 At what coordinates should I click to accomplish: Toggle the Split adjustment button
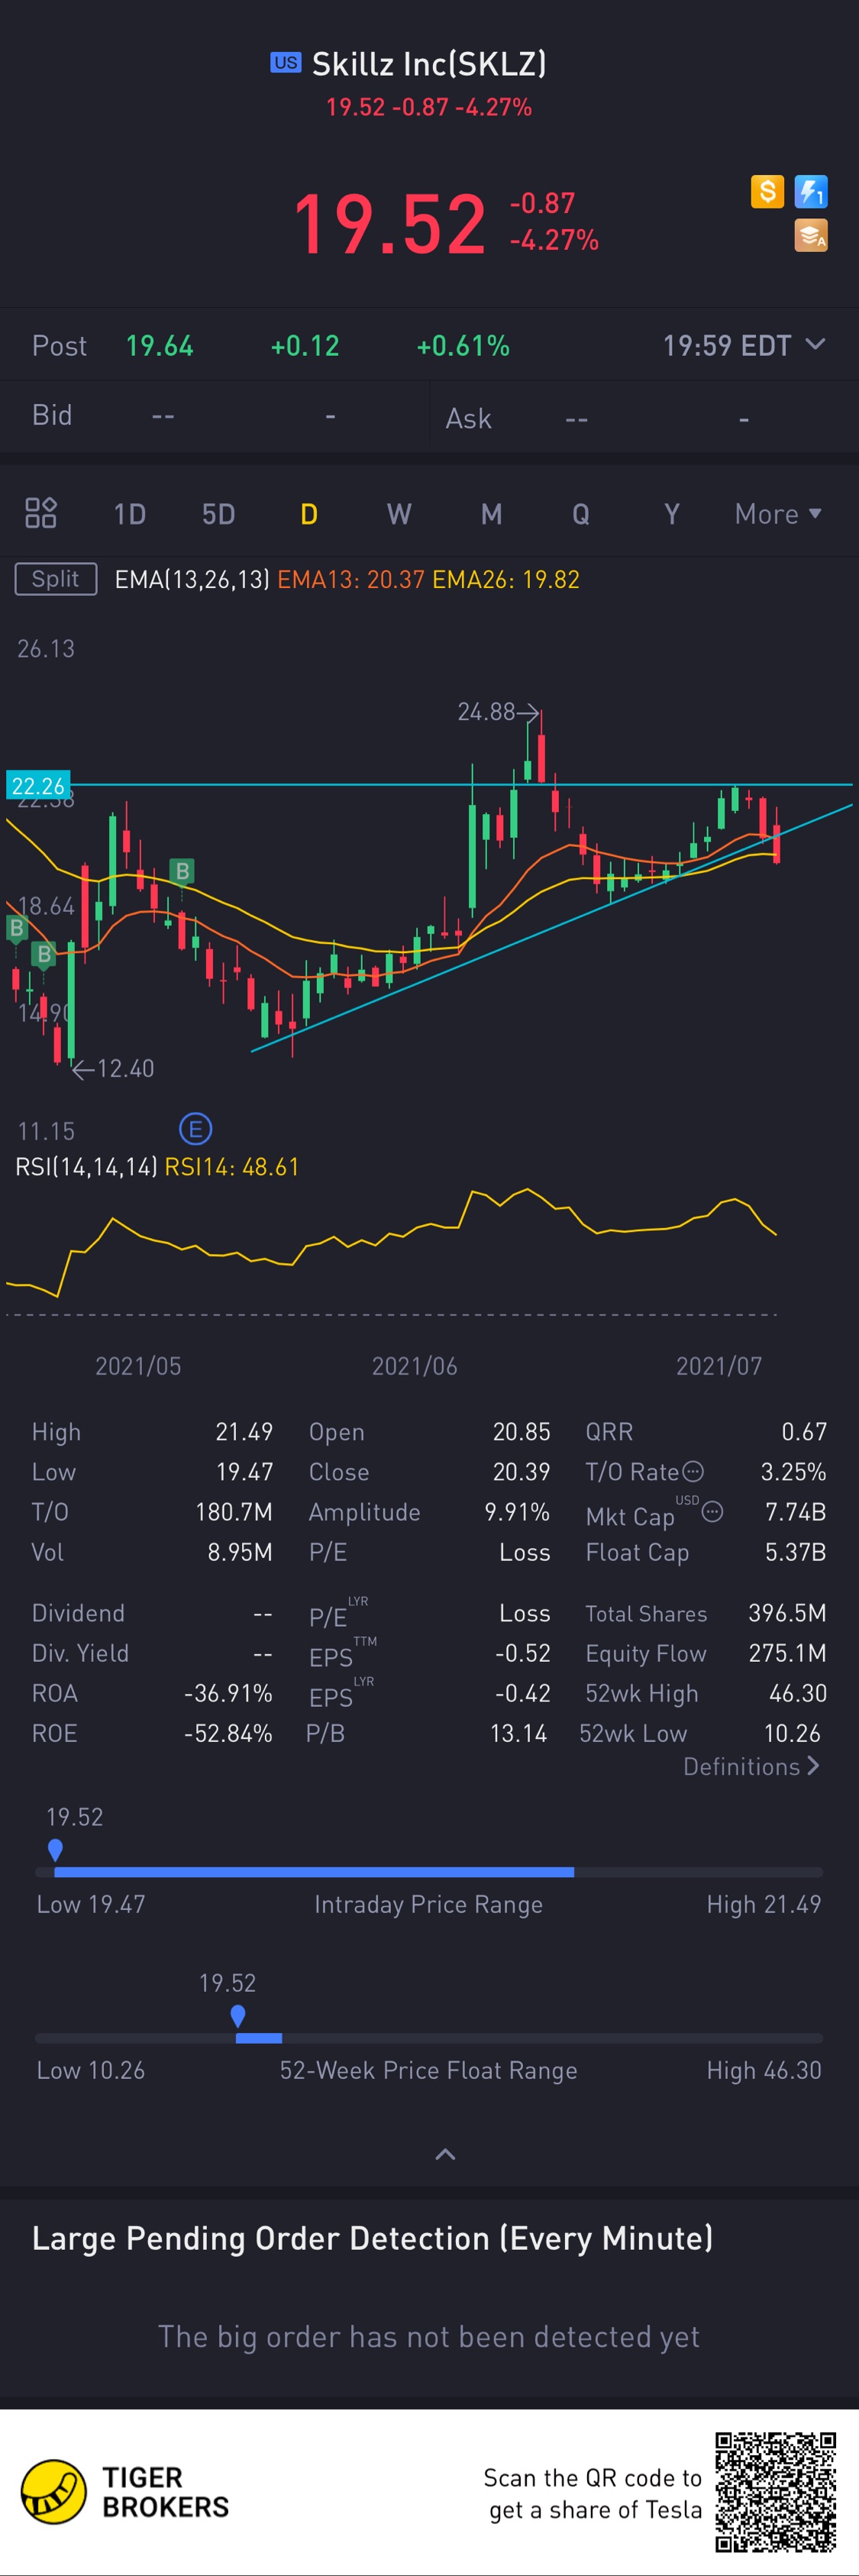[x=56, y=579]
